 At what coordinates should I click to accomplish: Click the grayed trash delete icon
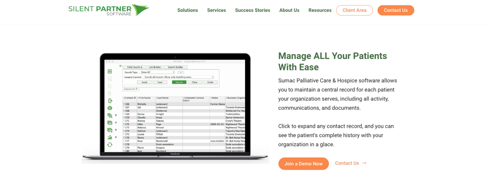110,92
